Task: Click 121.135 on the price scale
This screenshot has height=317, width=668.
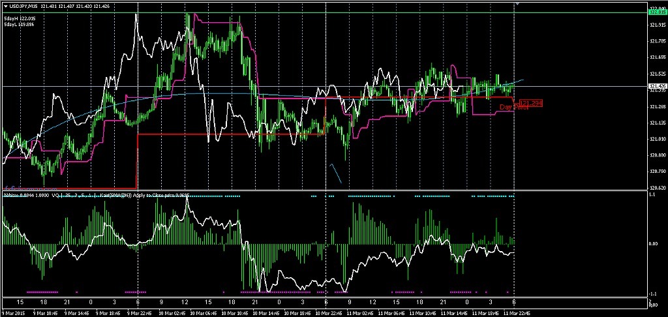Action: [x=657, y=123]
